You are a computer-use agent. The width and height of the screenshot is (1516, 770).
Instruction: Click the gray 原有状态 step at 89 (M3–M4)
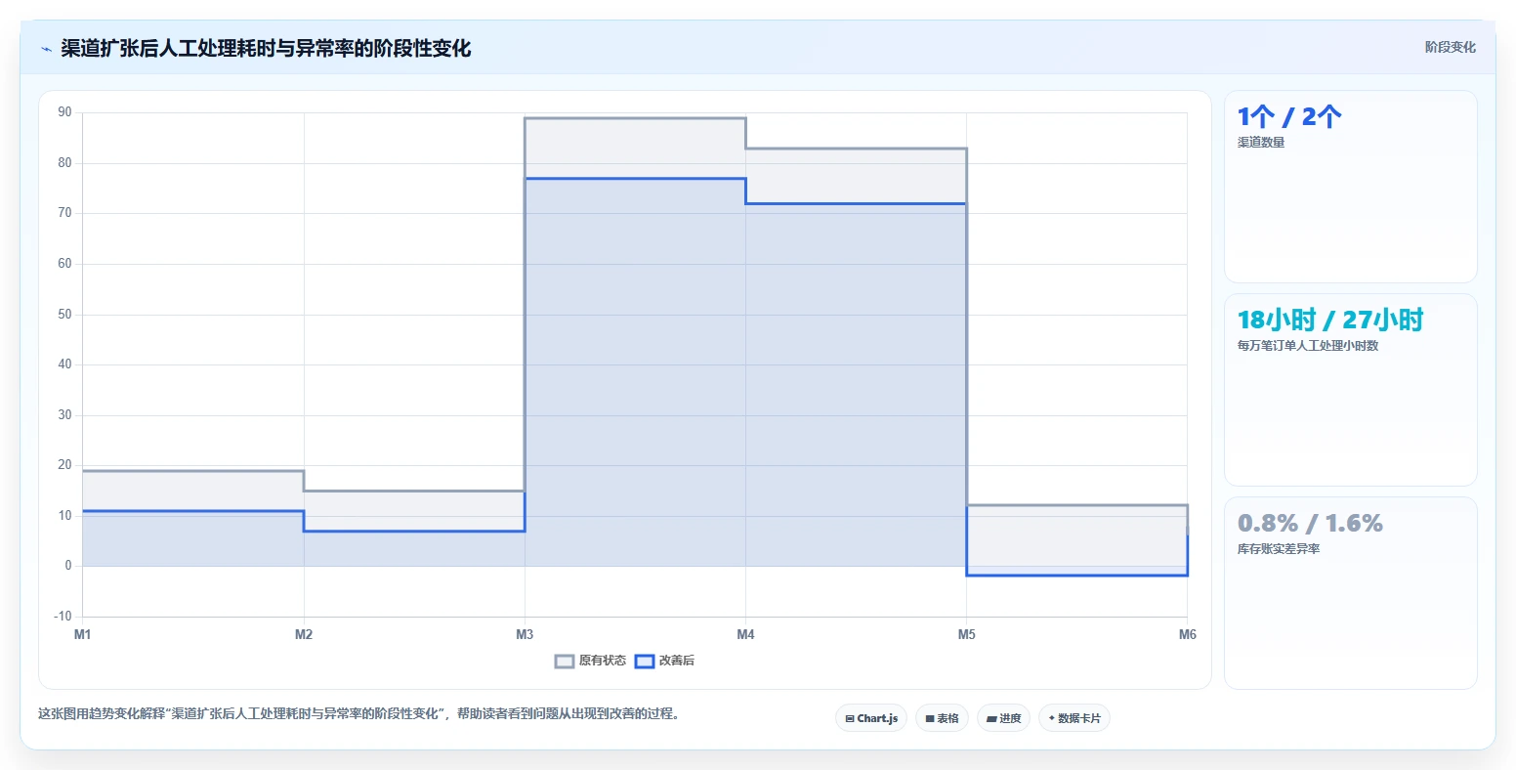point(635,118)
